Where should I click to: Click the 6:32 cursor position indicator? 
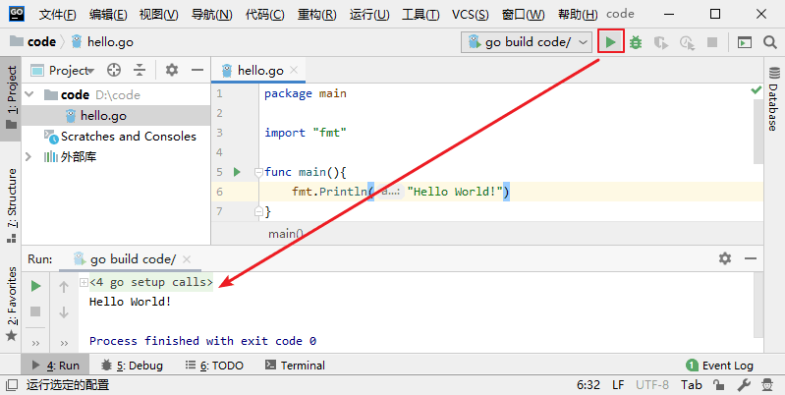(589, 385)
